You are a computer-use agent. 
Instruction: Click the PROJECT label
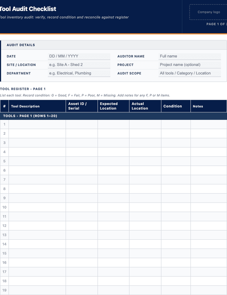coord(126,65)
